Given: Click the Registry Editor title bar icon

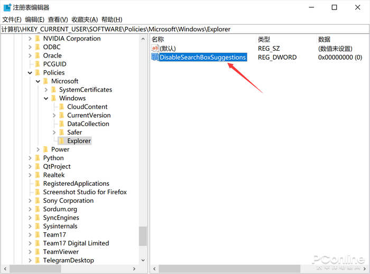Looking at the screenshot, I should [7, 7].
